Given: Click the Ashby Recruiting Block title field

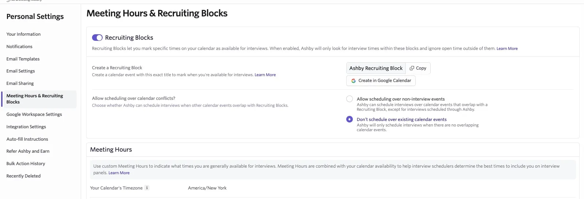Looking at the screenshot, I should [x=376, y=68].
